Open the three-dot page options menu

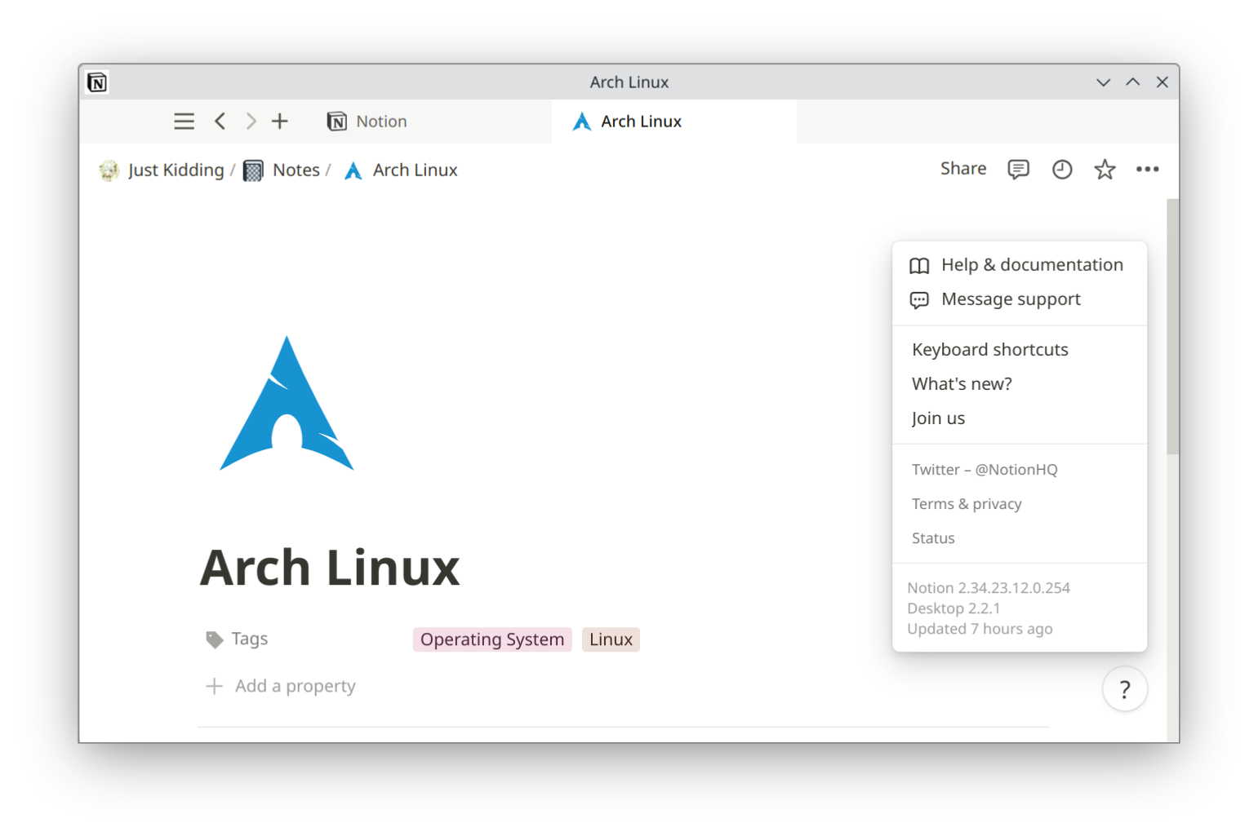click(x=1148, y=169)
